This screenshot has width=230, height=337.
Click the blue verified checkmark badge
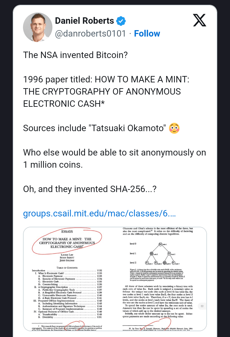(120, 21)
